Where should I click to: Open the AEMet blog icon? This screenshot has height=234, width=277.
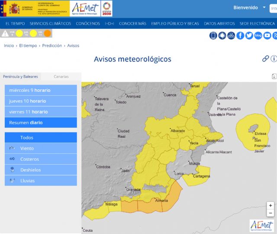[258, 36]
